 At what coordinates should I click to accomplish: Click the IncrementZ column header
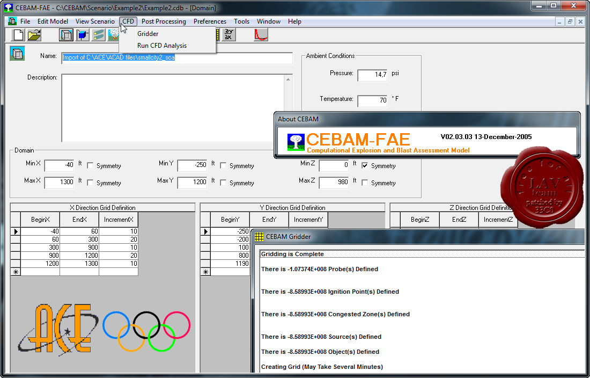coord(498,220)
